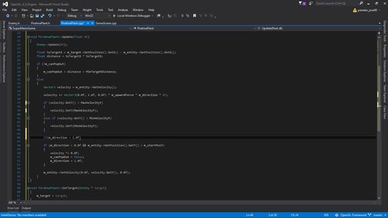Collapse the PiranhaPlant::Update function outline
Image resolution: width=388 pixels, height=218 pixels.
[x=28, y=37]
